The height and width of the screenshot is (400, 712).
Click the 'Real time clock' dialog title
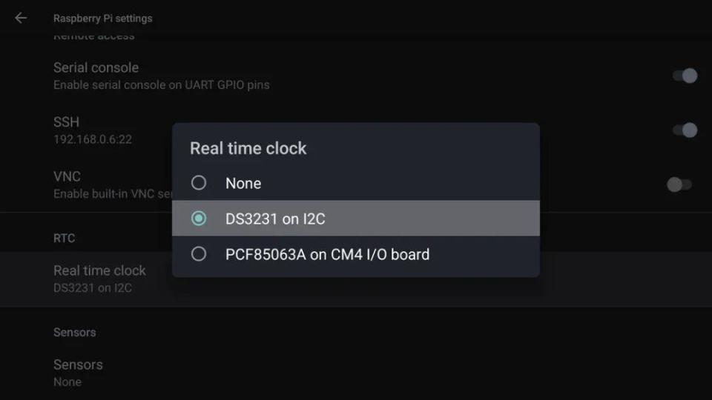248,148
